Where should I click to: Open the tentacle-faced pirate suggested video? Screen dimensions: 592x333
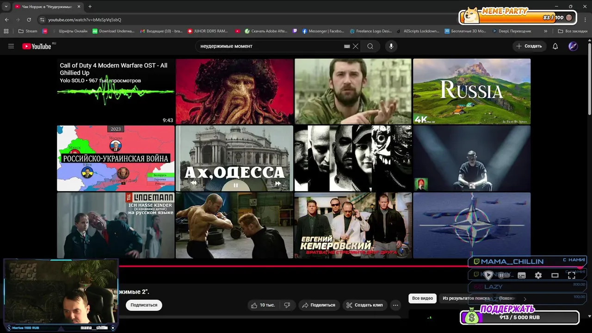[x=234, y=92]
